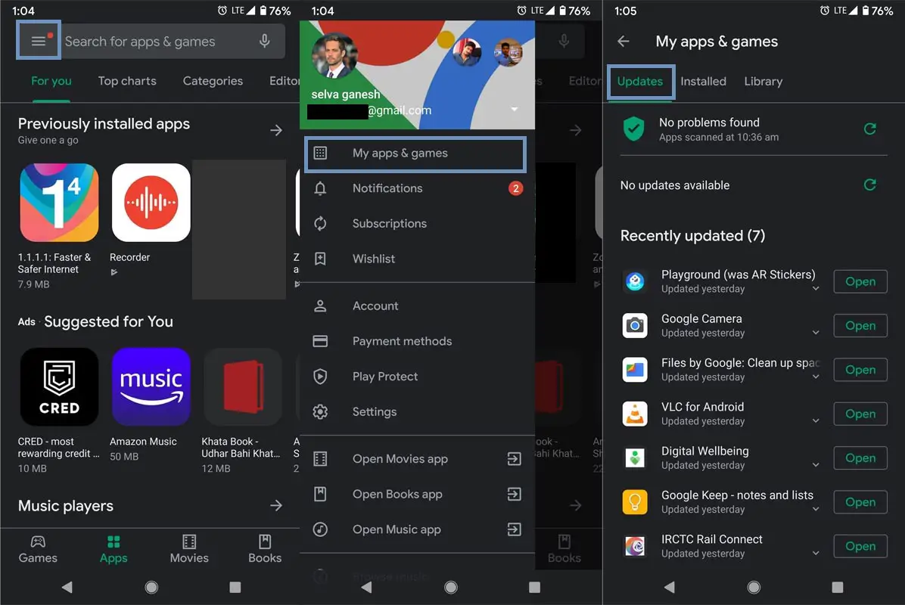Tap Open Books app entry
This screenshot has width=905, height=605.
417,495
